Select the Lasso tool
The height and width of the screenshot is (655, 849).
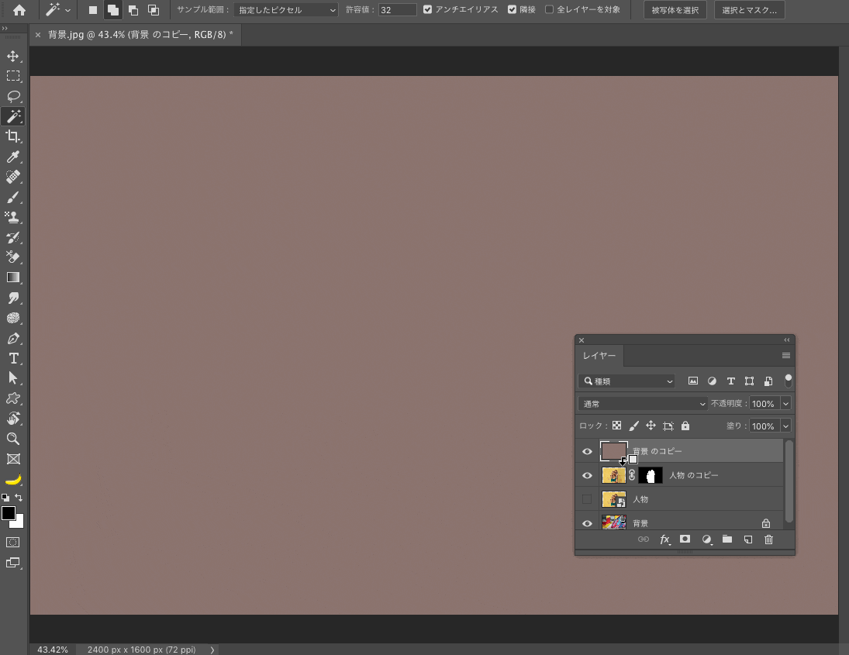pos(13,96)
